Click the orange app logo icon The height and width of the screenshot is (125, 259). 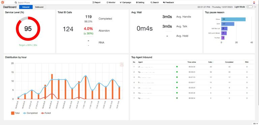[x=2, y=2]
